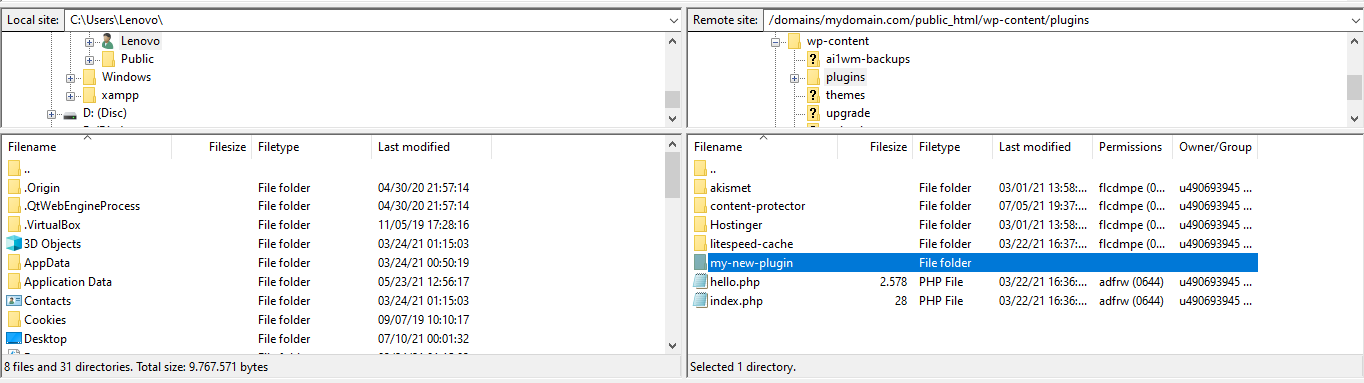
Task: Select the my-new-plugin folder row
Action: [973, 263]
